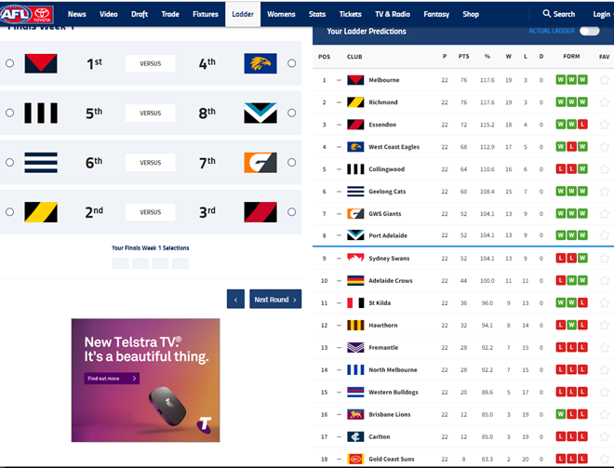Select GWS Giants radio button in 6th vs 7th
The width and height of the screenshot is (614, 468).
pos(292,162)
